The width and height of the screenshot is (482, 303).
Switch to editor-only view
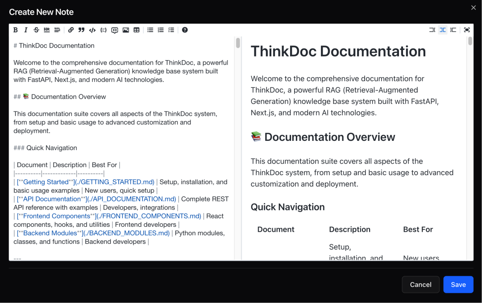point(432,30)
